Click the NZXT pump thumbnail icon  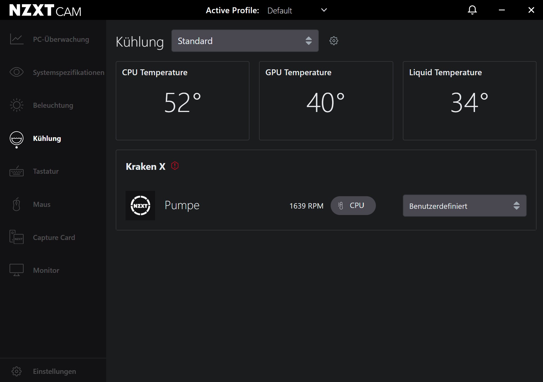(x=140, y=205)
